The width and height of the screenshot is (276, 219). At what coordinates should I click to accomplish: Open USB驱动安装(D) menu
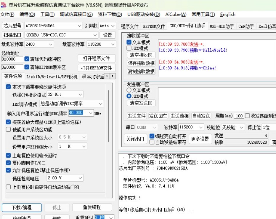point(144,15)
